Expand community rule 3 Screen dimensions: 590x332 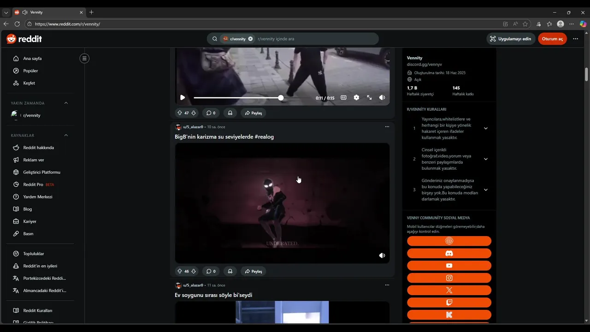[486, 190]
